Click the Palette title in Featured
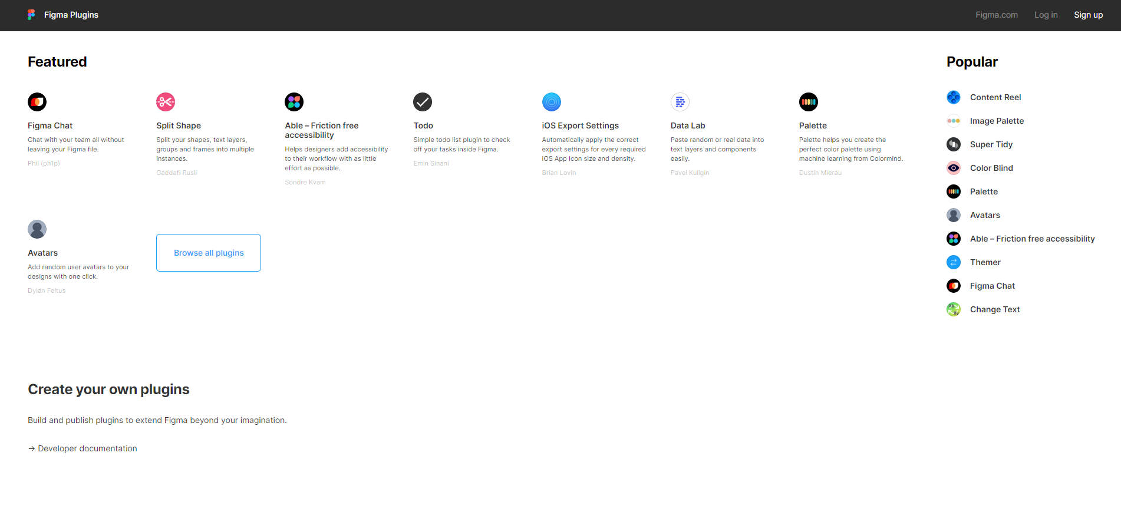 813,125
